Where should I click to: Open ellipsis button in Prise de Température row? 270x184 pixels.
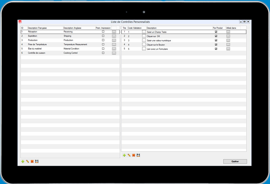click(114, 45)
